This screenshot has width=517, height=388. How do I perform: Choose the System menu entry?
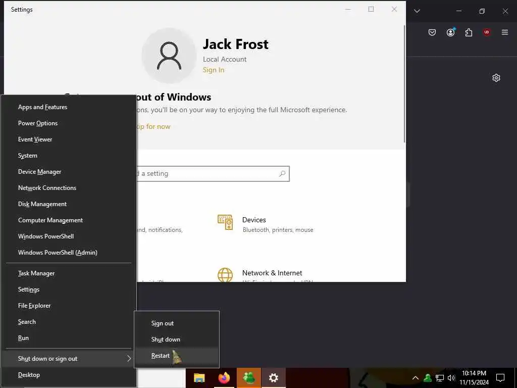[69, 156]
